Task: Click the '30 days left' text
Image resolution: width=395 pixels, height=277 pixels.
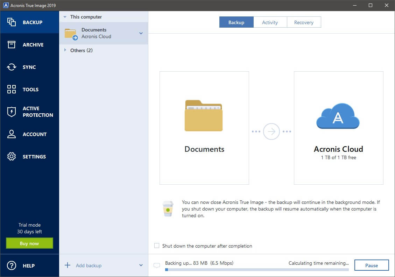Action: 29,232
